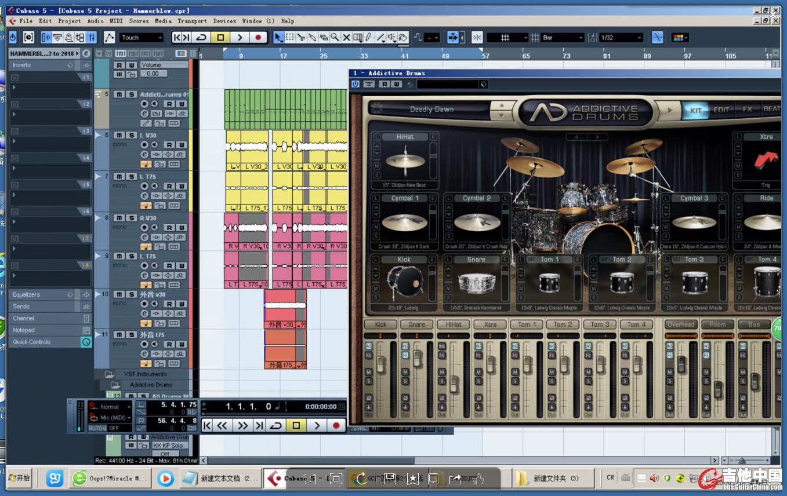Click the Stop button in the top toolbar
The image size is (787, 496).
click(x=220, y=38)
